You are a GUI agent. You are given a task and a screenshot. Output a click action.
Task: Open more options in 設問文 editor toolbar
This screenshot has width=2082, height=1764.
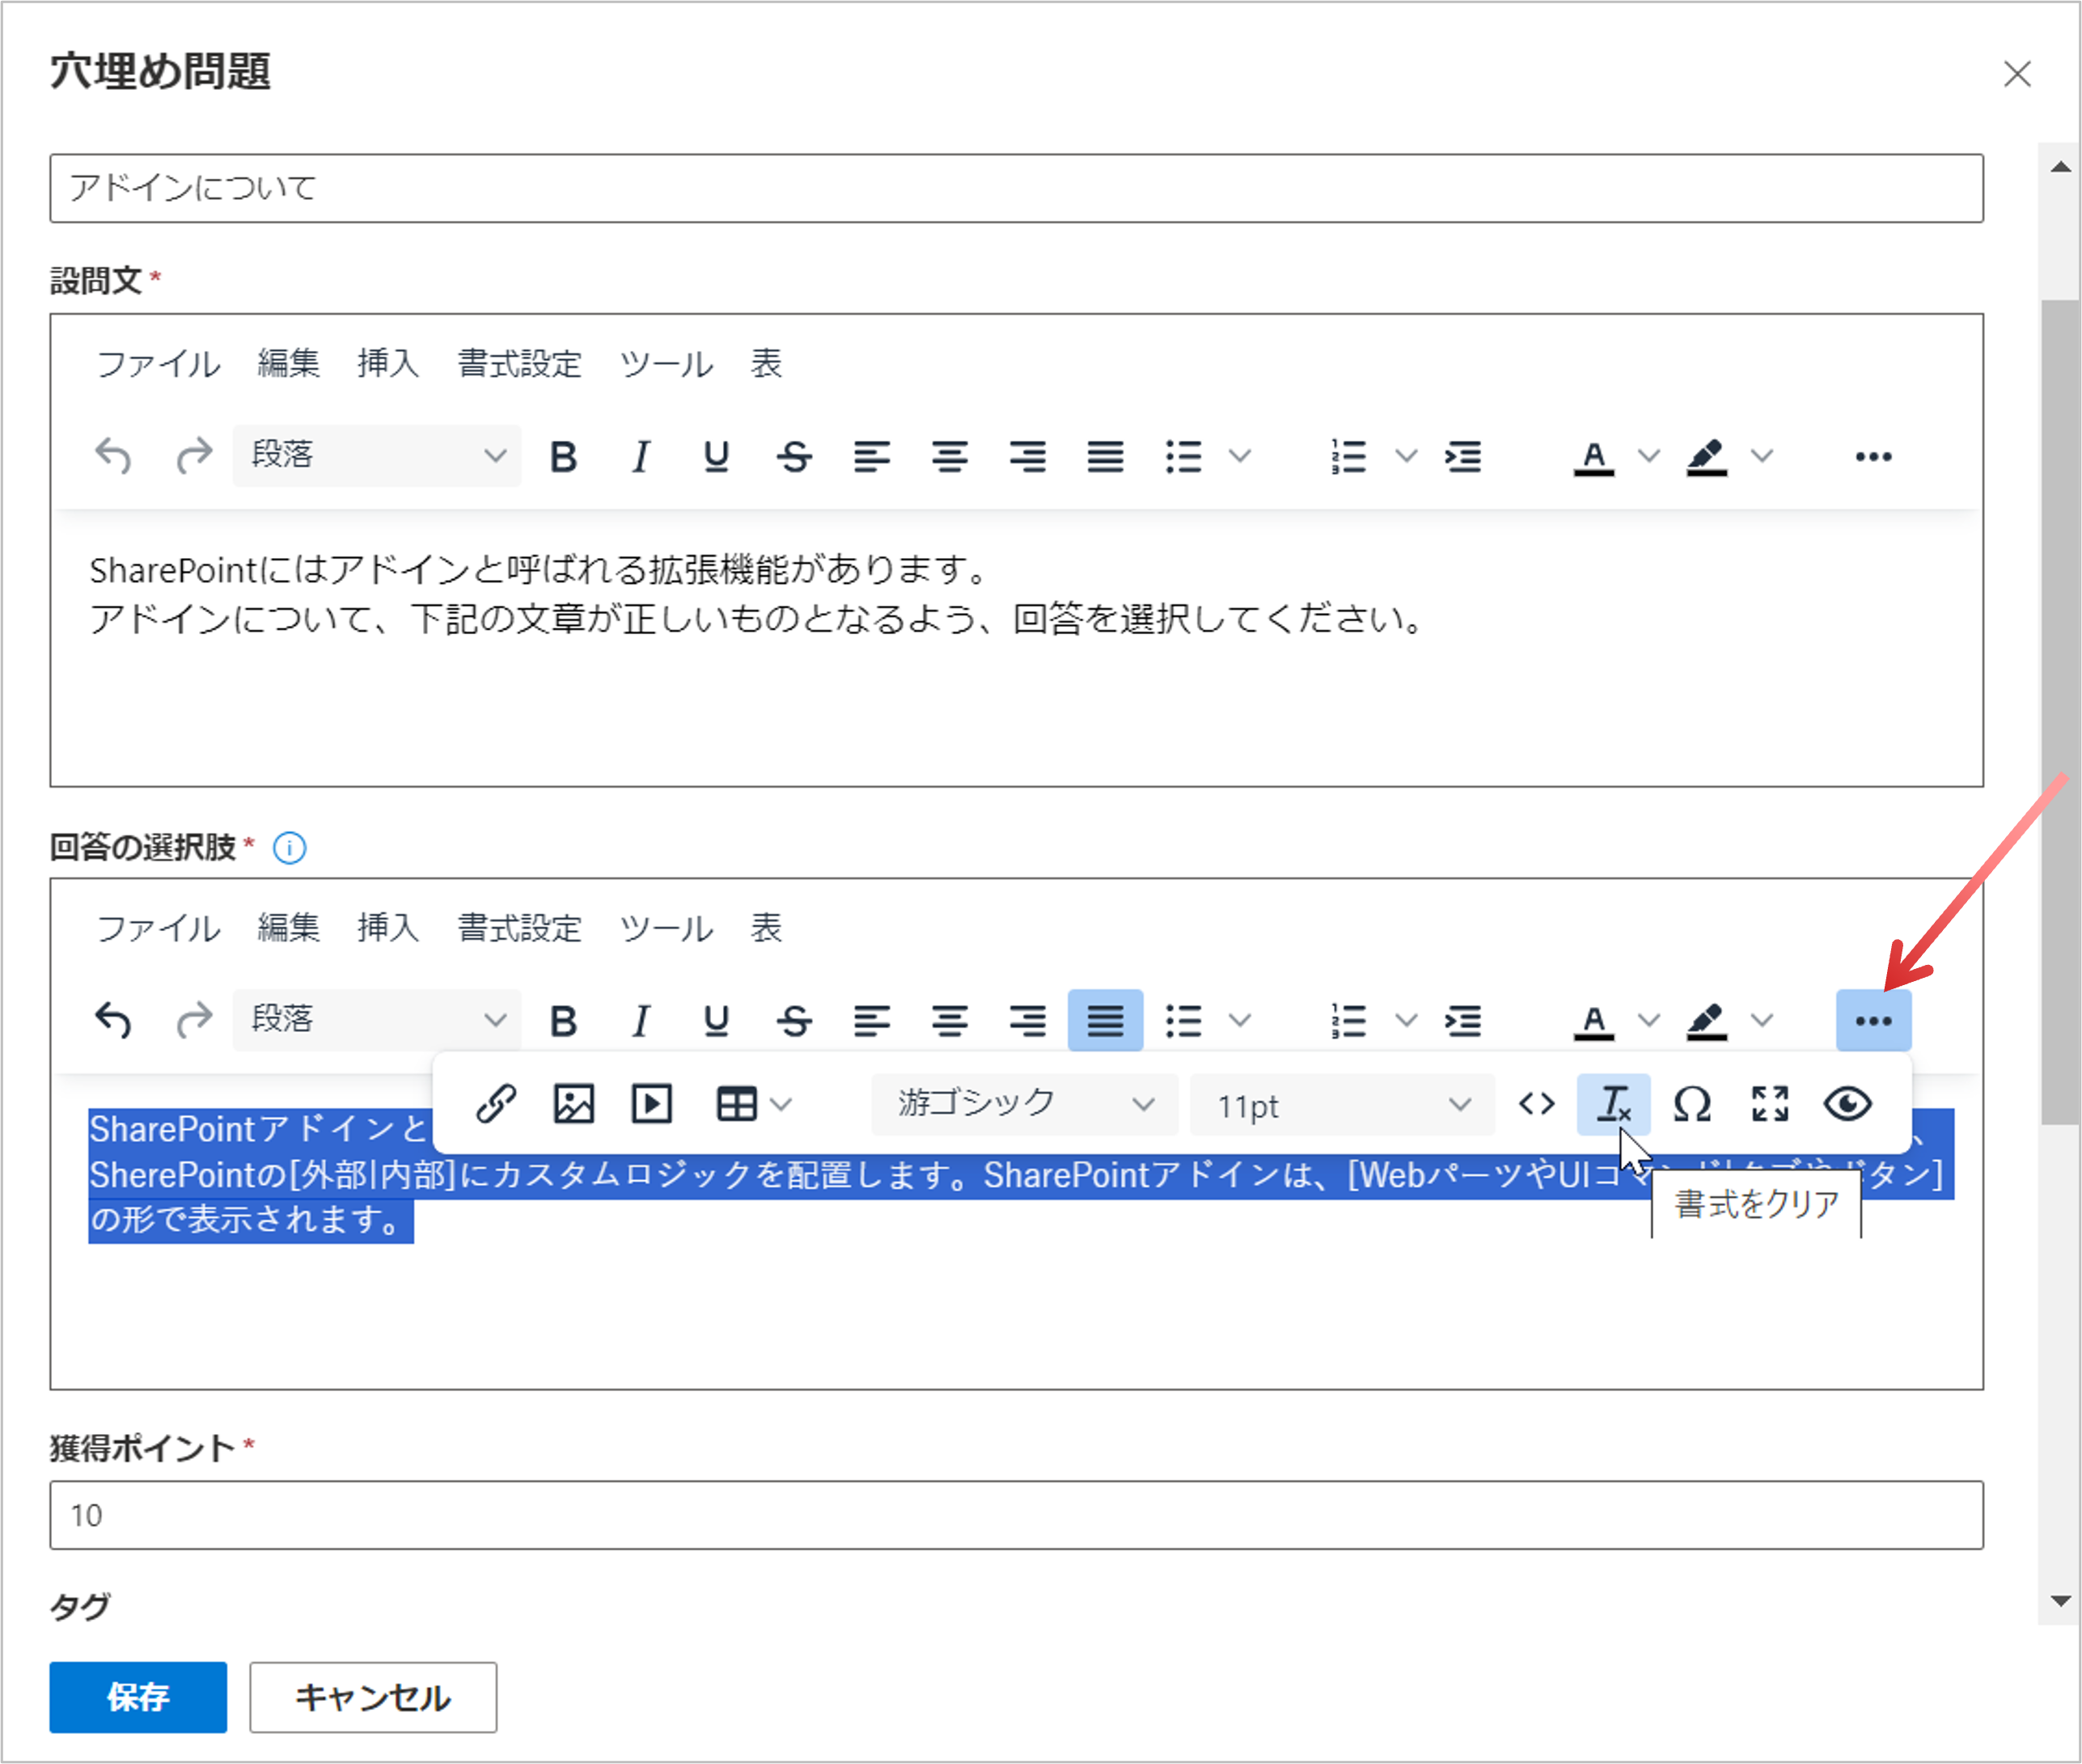[x=1873, y=456]
